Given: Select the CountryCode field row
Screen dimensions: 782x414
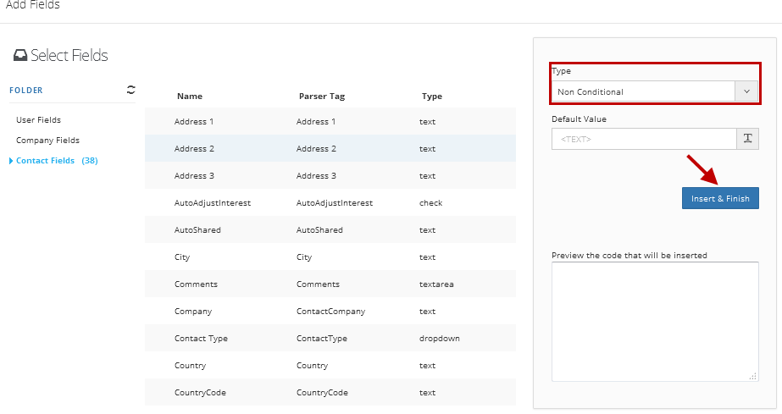Looking at the screenshot, I should [330, 393].
